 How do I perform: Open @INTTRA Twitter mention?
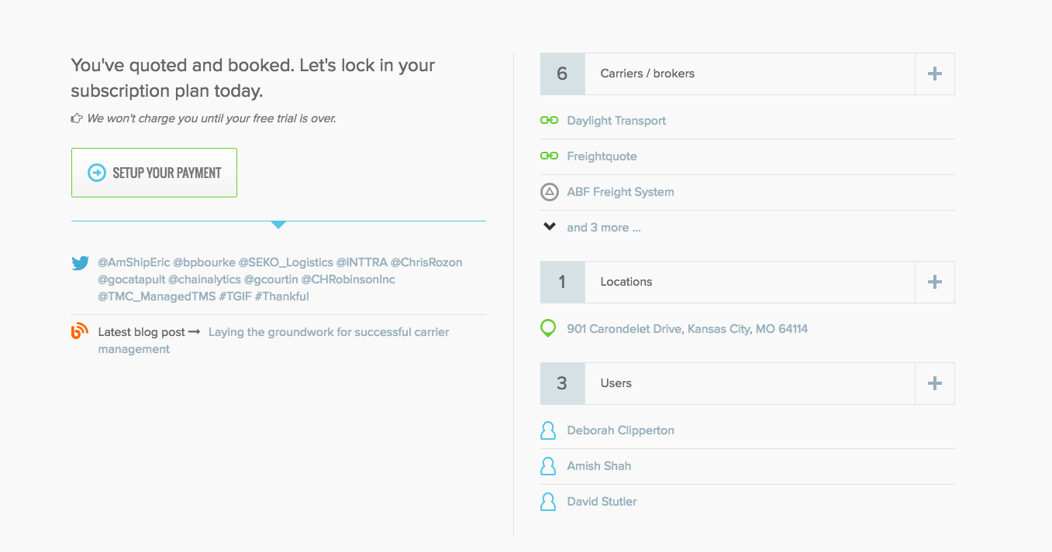pyautogui.click(x=361, y=262)
